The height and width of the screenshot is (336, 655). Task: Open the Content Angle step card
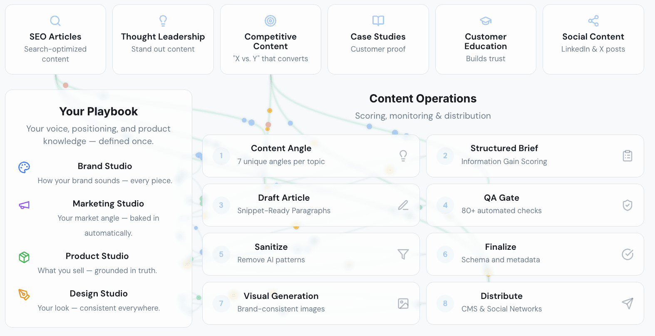click(311, 156)
